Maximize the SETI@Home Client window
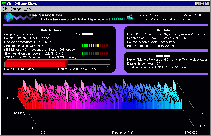Screen dimensions: 211x136 pos(202,4)
